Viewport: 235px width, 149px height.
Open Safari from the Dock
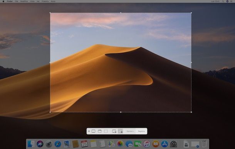(x=58, y=144)
